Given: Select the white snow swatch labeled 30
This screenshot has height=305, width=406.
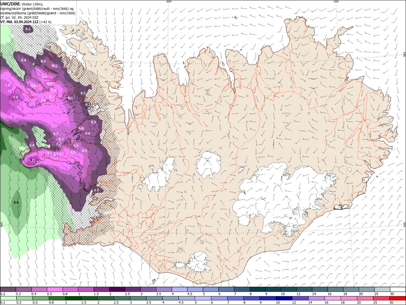Looking at the screenshot, I should point(398,289).
